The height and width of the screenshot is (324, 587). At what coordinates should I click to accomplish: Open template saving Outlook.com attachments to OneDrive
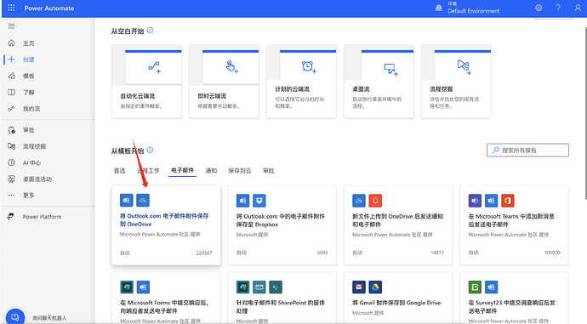click(x=166, y=225)
